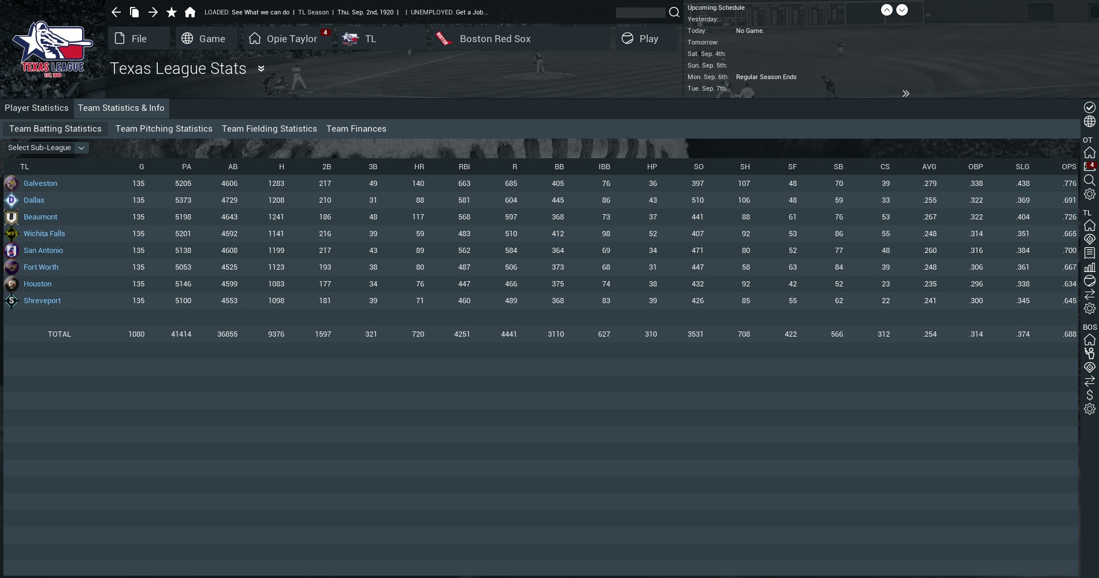Open the Play menu
Viewport: 1099px width, 578px height.
coord(646,38)
